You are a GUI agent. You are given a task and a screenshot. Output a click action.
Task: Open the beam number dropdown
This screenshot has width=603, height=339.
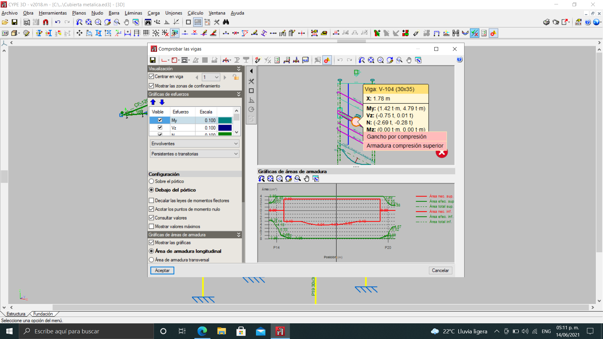tap(211, 77)
